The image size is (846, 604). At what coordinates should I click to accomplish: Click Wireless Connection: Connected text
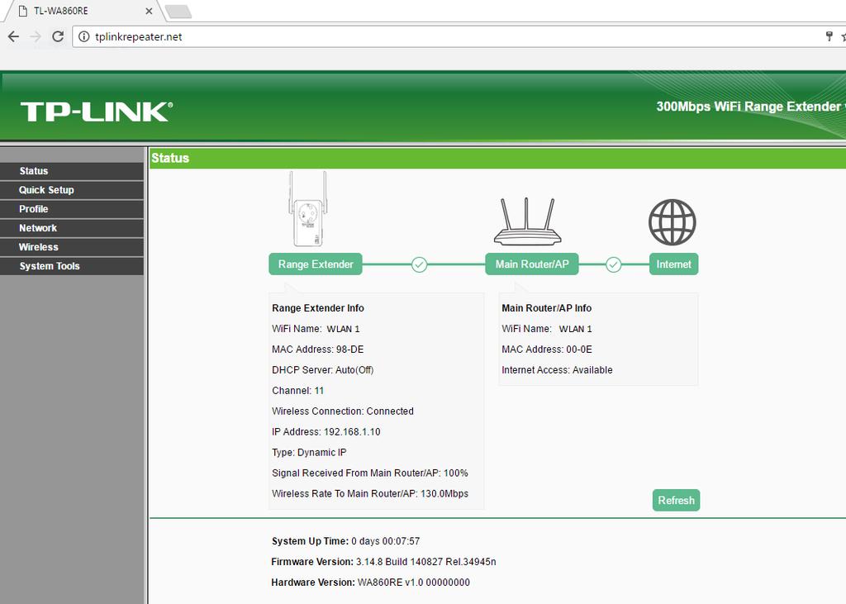pyautogui.click(x=343, y=411)
